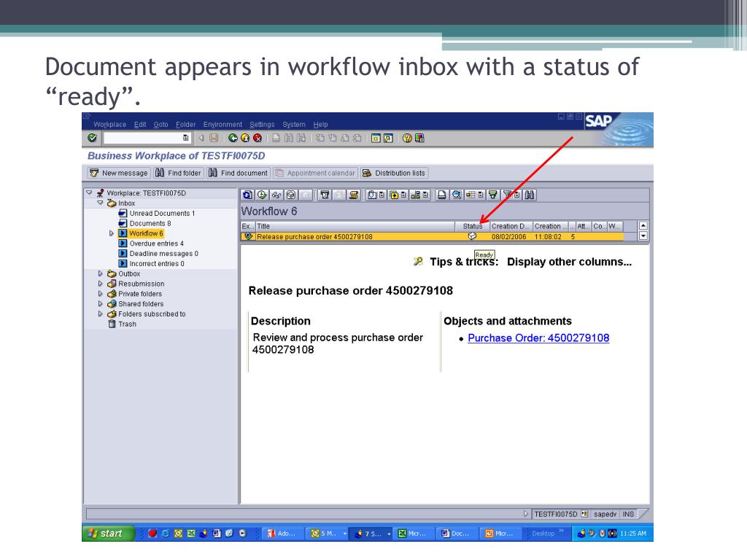747x560 pixels.
Task: Open the System menu
Action: pos(293,124)
